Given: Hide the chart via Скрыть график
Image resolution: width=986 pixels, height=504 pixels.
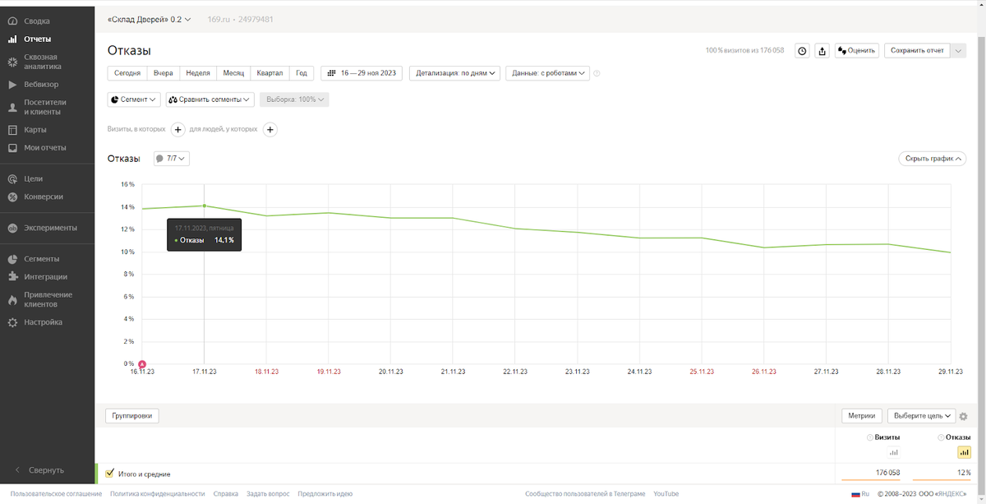Looking at the screenshot, I should 933,158.
